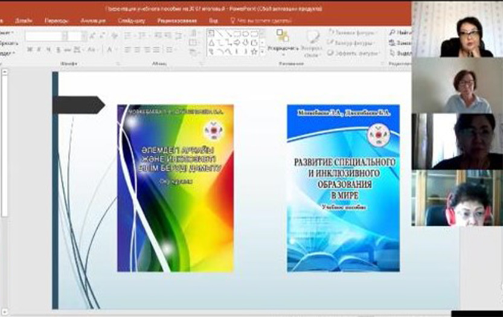503x317 pixels.
Task: Expand the shapes gallery more arrow
Action: click(263, 53)
